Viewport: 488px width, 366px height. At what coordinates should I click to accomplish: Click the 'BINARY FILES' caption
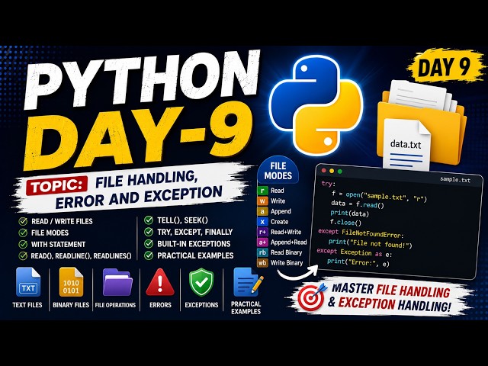(x=71, y=305)
